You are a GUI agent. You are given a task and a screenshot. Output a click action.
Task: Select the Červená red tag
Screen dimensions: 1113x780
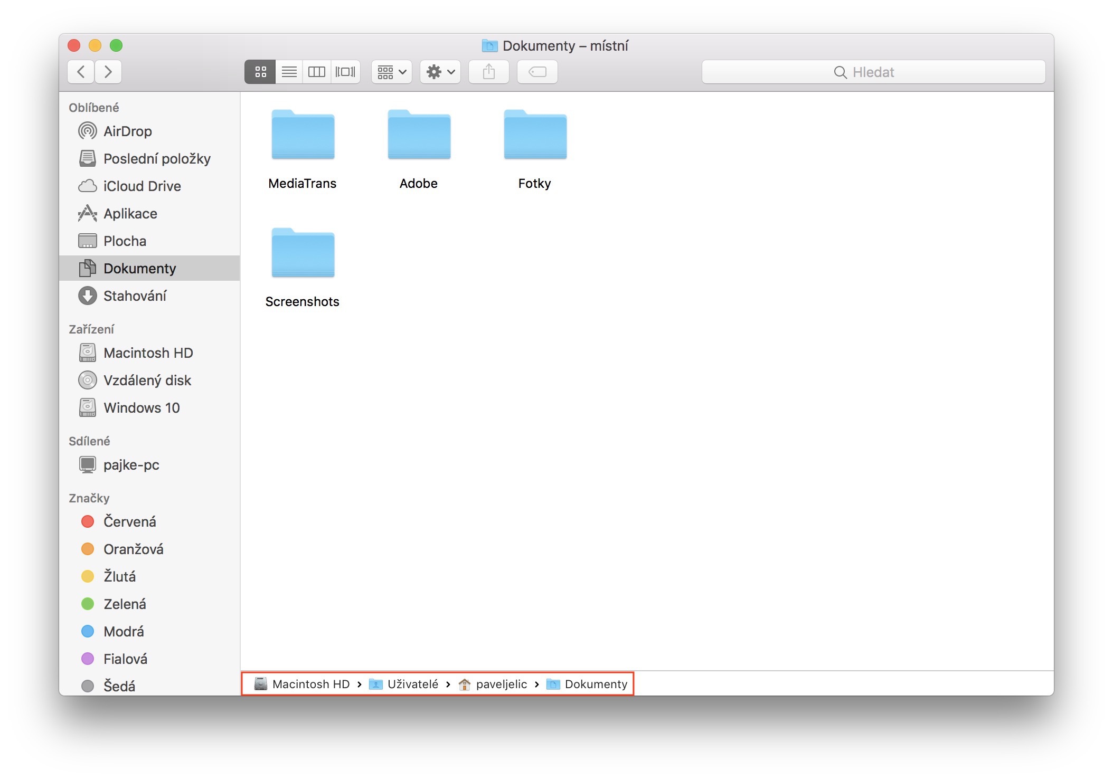129,522
